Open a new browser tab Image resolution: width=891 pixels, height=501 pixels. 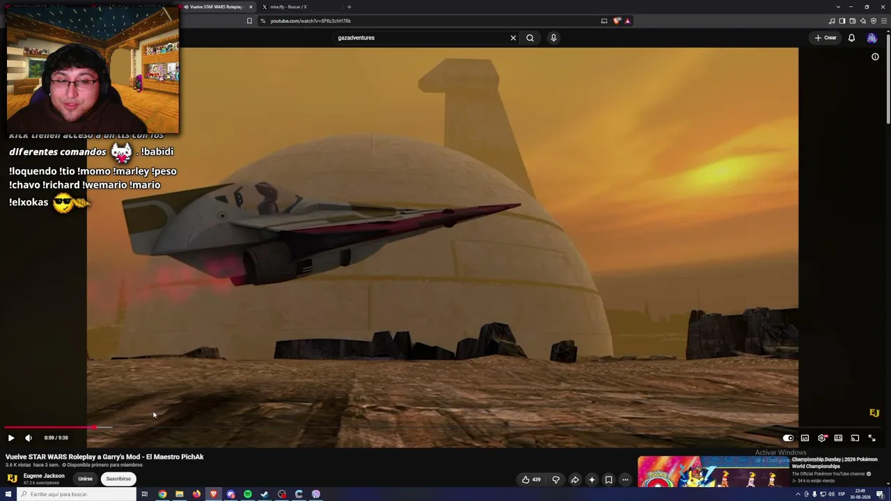coord(349,7)
